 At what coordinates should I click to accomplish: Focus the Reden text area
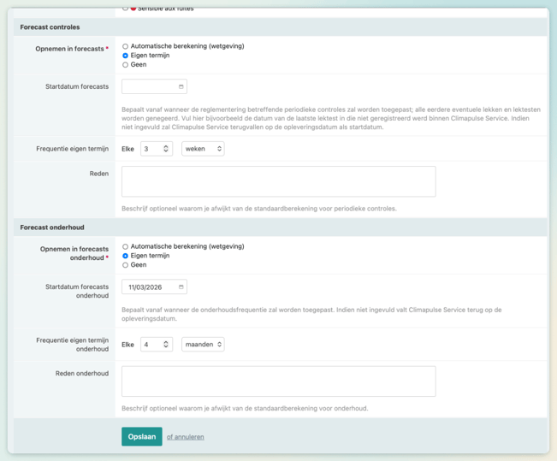click(278, 181)
